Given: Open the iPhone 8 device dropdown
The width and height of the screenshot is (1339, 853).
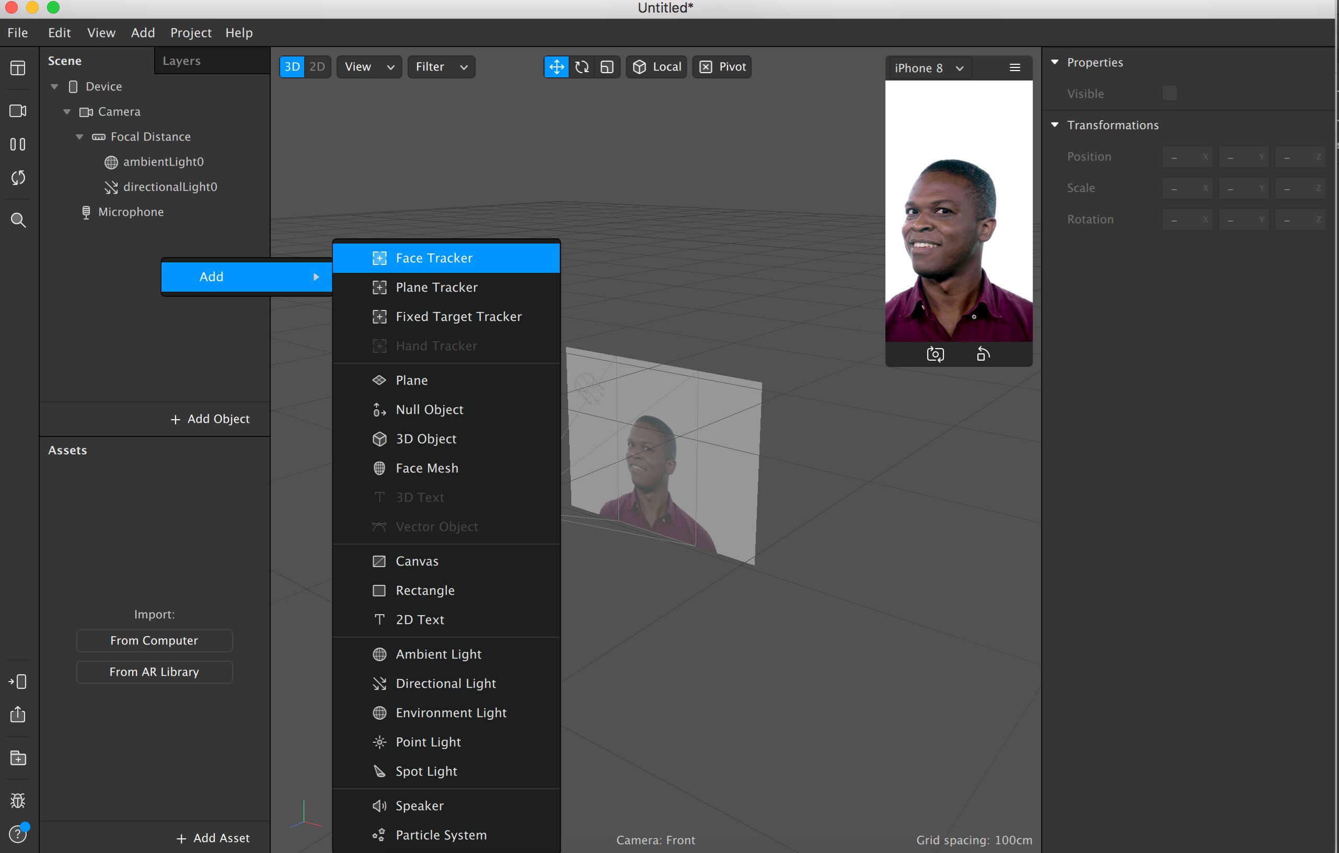Looking at the screenshot, I should [928, 68].
